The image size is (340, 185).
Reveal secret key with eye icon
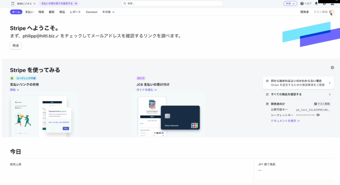tap(318, 115)
